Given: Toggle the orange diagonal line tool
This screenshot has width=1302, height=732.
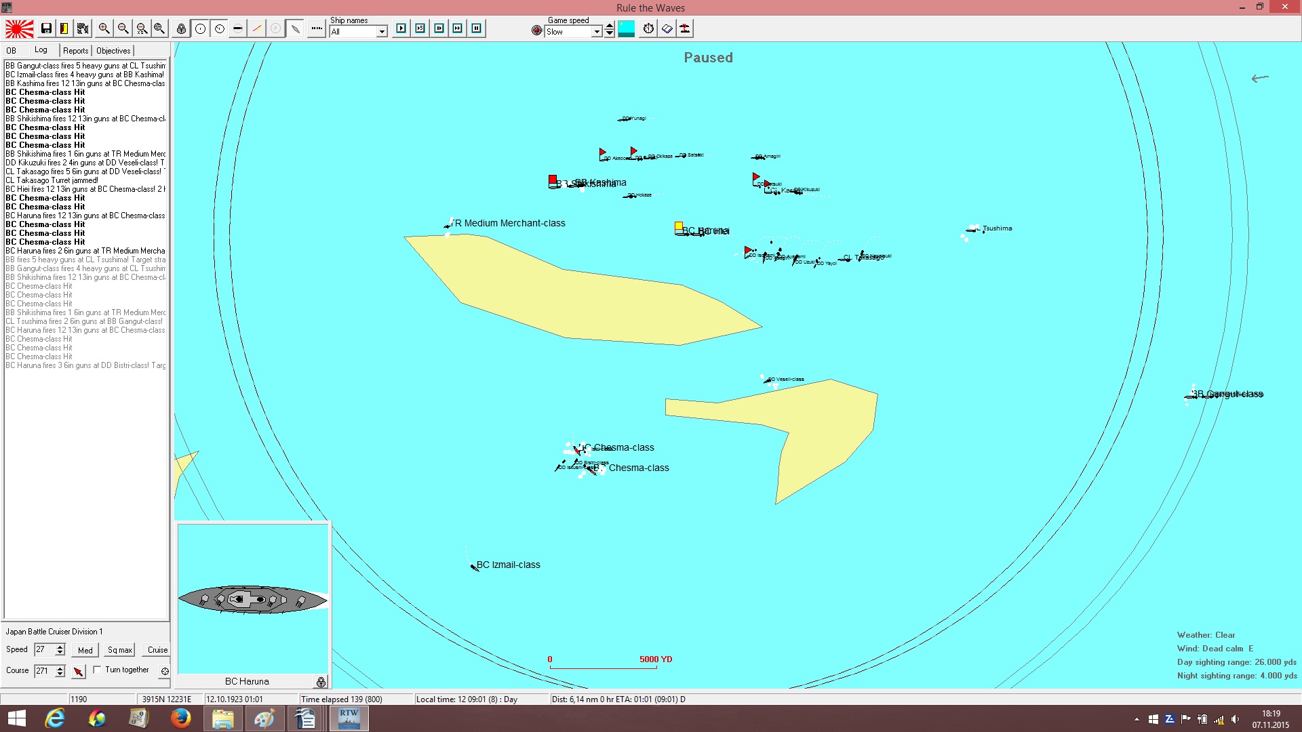Looking at the screenshot, I should tap(256, 28).
